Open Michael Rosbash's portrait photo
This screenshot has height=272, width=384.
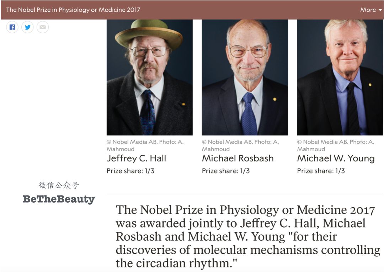coord(245,77)
